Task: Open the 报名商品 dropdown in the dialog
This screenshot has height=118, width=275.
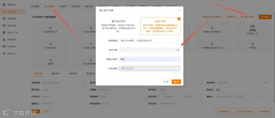Action: (150, 40)
